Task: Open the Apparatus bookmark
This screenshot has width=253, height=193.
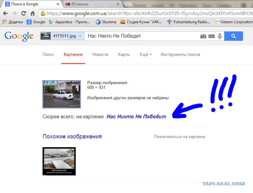Action: (69, 22)
